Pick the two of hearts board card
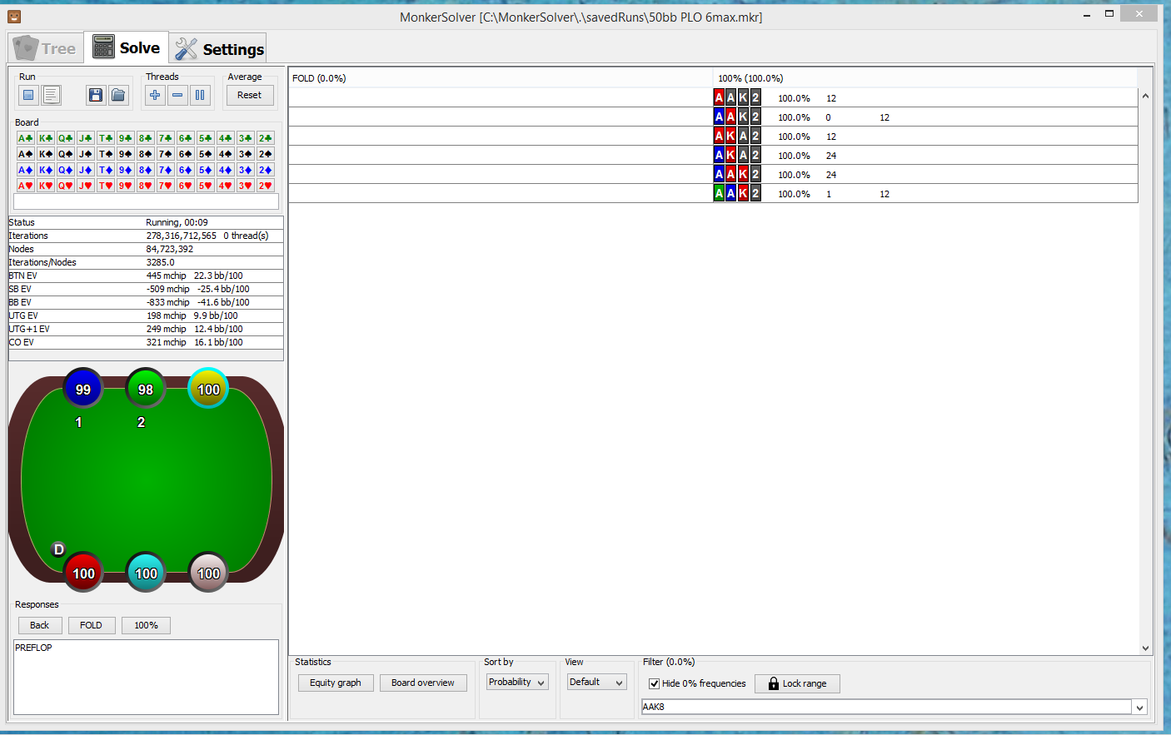 (x=266, y=186)
